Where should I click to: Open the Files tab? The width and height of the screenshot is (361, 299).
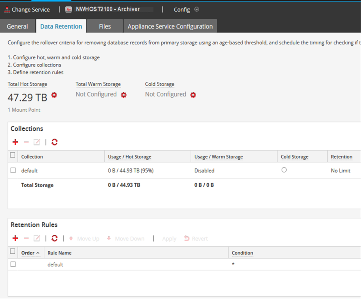click(x=105, y=27)
